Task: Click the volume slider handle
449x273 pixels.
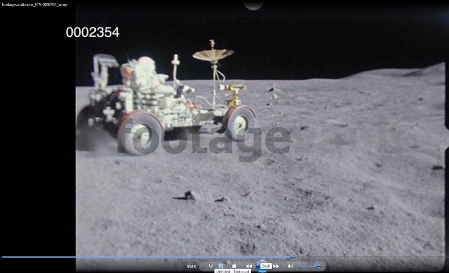Action: pos(319,266)
